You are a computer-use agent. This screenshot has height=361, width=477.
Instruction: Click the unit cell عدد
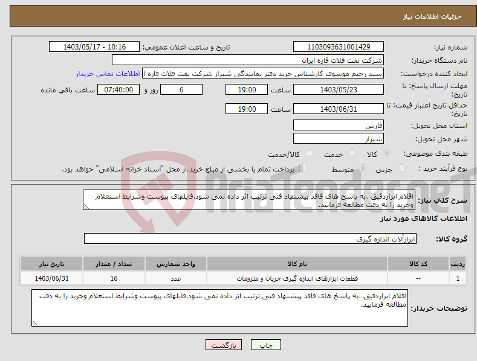[175, 278]
